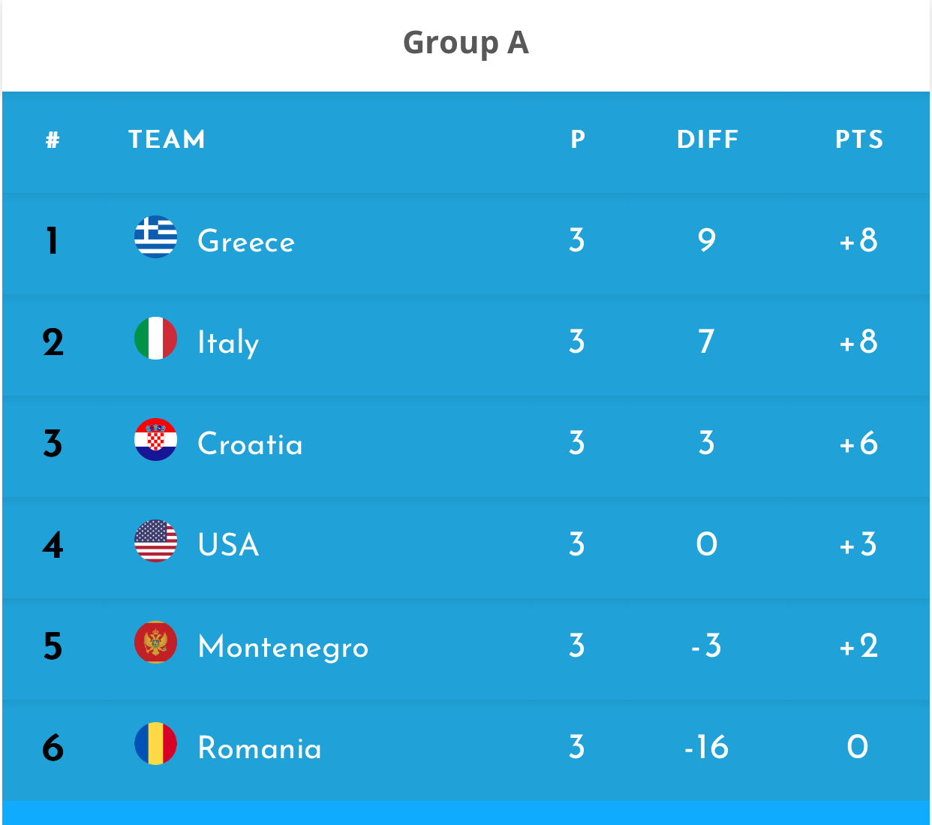Click the Greece flag icon
Image resolution: width=932 pixels, height=825 pixels.
[156, 237]
